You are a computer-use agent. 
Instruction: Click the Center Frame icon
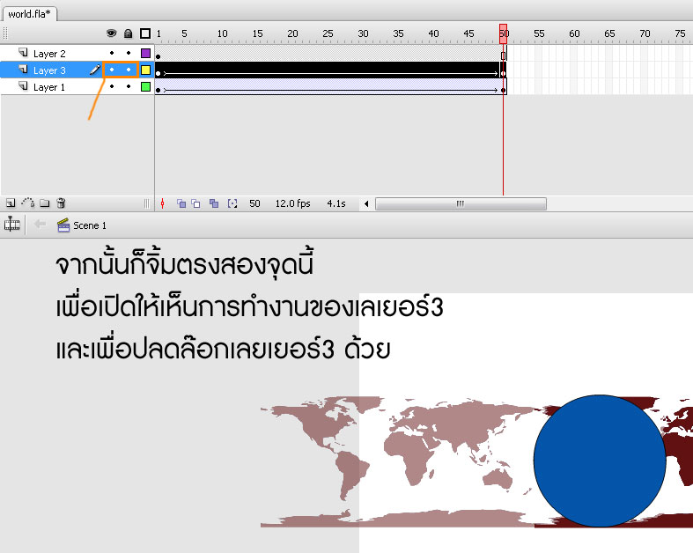click(x=162, y=203)
